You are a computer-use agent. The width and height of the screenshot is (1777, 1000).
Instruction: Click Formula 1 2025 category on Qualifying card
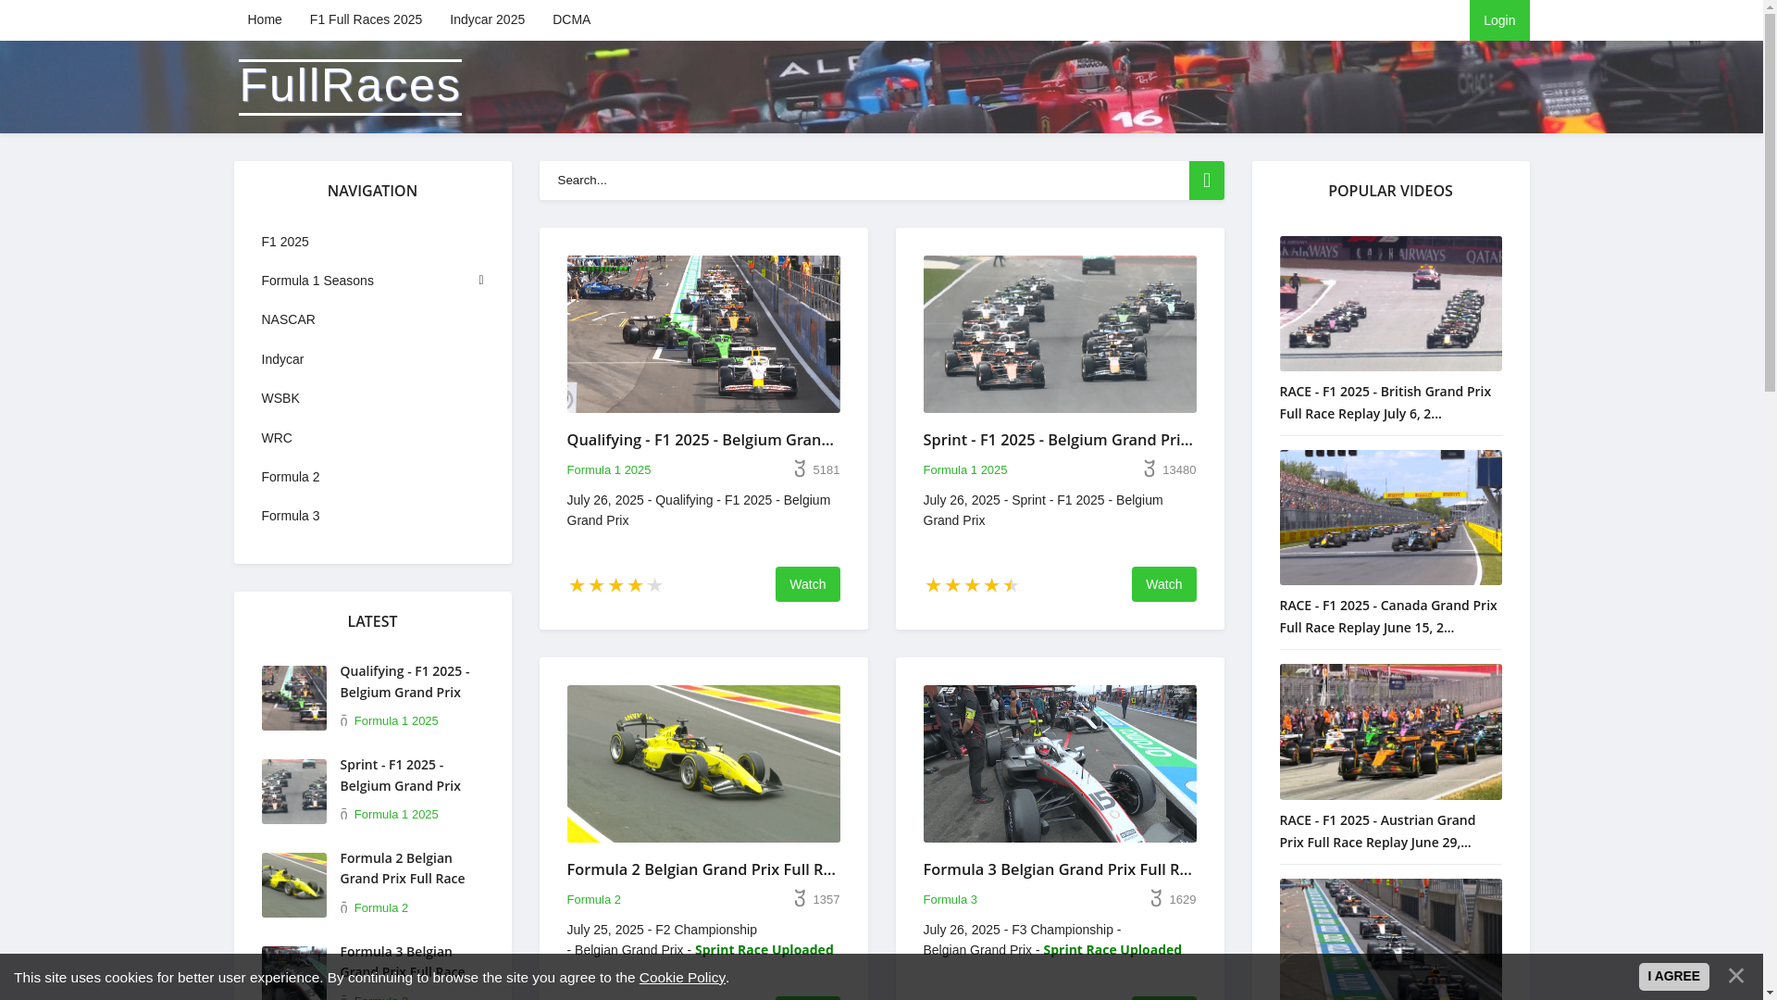(x=608, y=470)
